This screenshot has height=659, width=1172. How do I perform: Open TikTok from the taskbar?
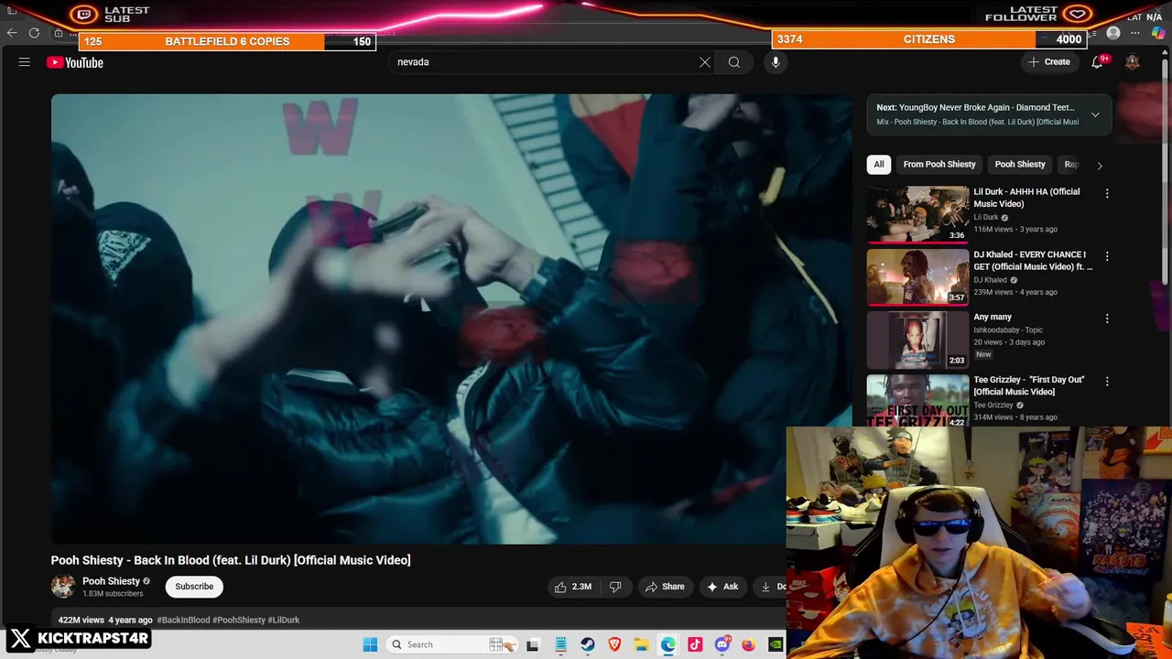tap(695, 644)
